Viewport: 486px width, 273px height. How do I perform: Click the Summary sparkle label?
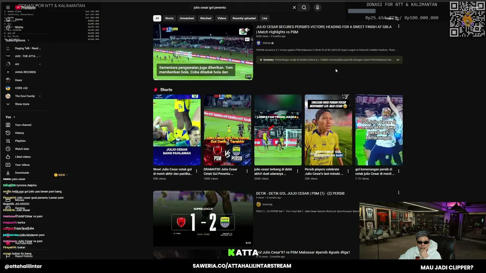267,60
